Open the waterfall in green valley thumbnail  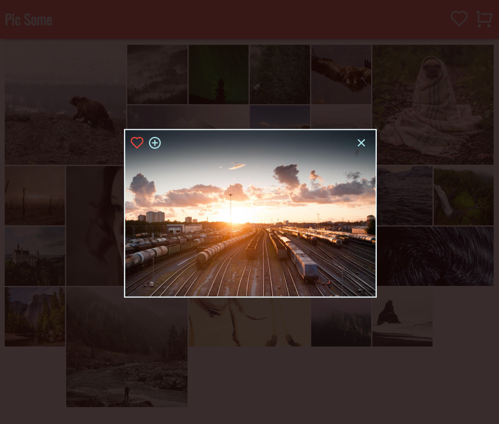click(463, 196)
